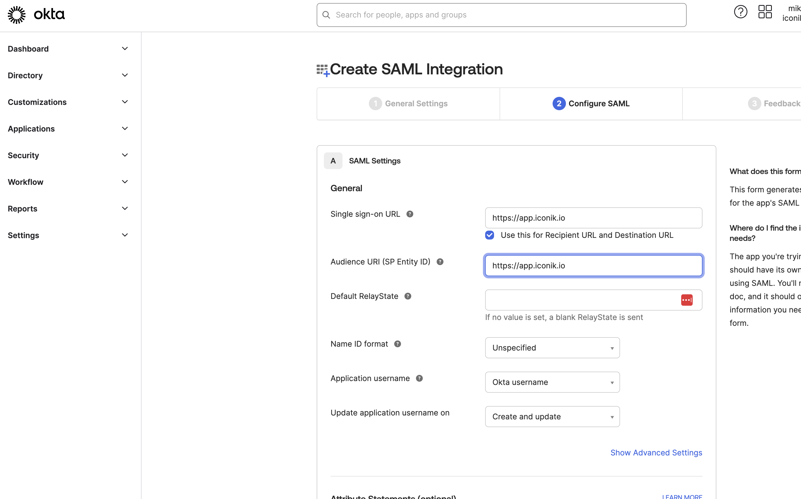Click help icon next to Default RelayState

pos(408,296)
